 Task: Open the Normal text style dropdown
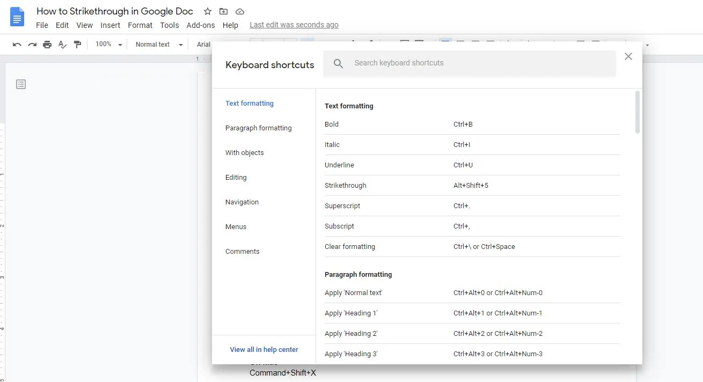tap(159, 45)
